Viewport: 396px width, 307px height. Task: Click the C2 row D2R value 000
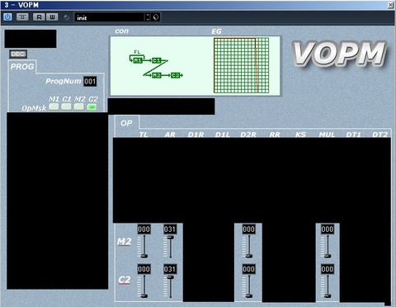248,269
